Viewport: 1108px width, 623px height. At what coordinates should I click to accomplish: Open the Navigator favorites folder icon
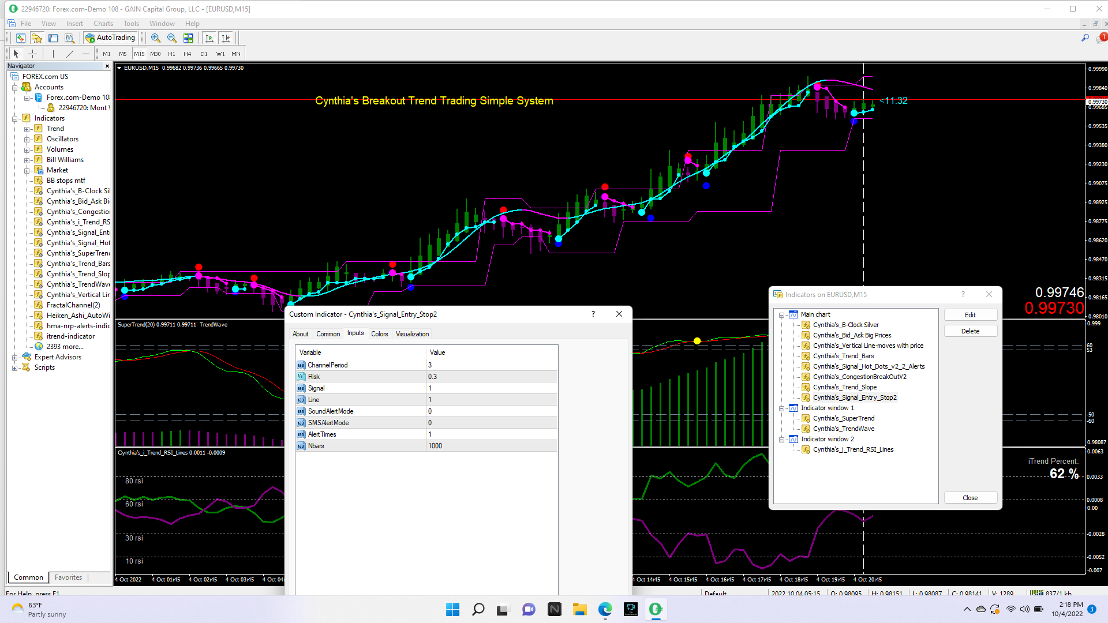(x=37, y=38)
